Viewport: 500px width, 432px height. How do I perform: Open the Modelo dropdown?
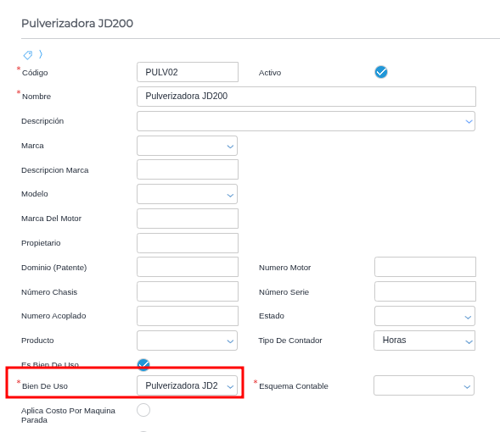(x=187, y=194)
